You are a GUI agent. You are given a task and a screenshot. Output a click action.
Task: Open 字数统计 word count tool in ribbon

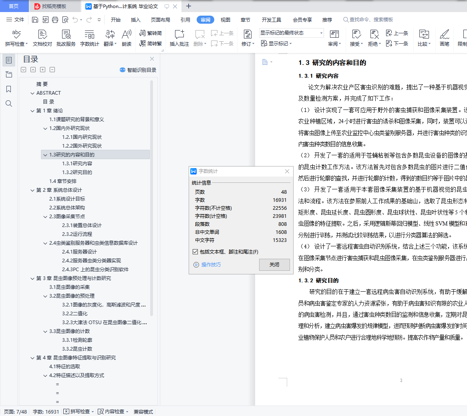pyautogui.click(x=89, y=38)
